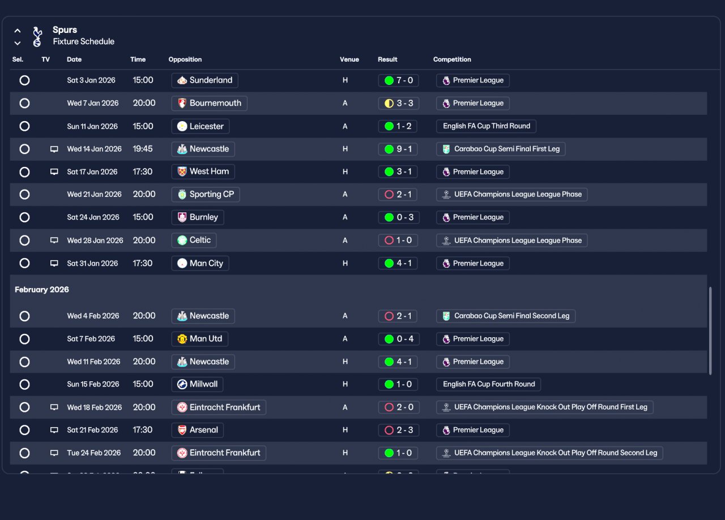Viewport: 725px width, 520px height.
Task: Select the West Ham club badge
Action: point(182,172)
